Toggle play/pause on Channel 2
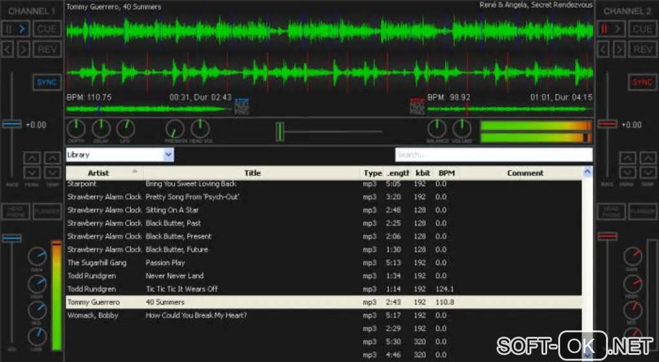Screen dimensions: 659x362 (x=611, y=29)
